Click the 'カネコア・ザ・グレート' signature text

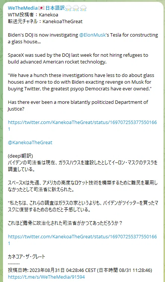pos(27,257)
